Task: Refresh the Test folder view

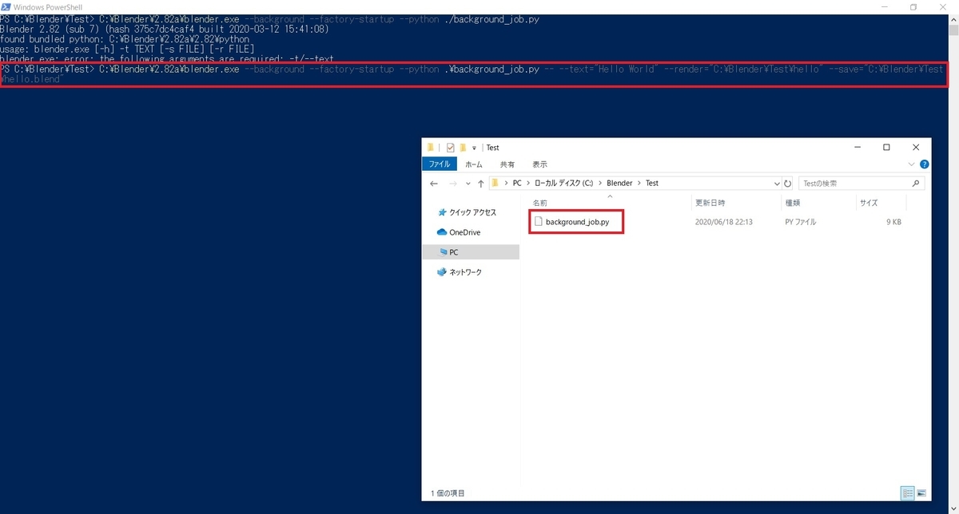Action: (788, 183)
